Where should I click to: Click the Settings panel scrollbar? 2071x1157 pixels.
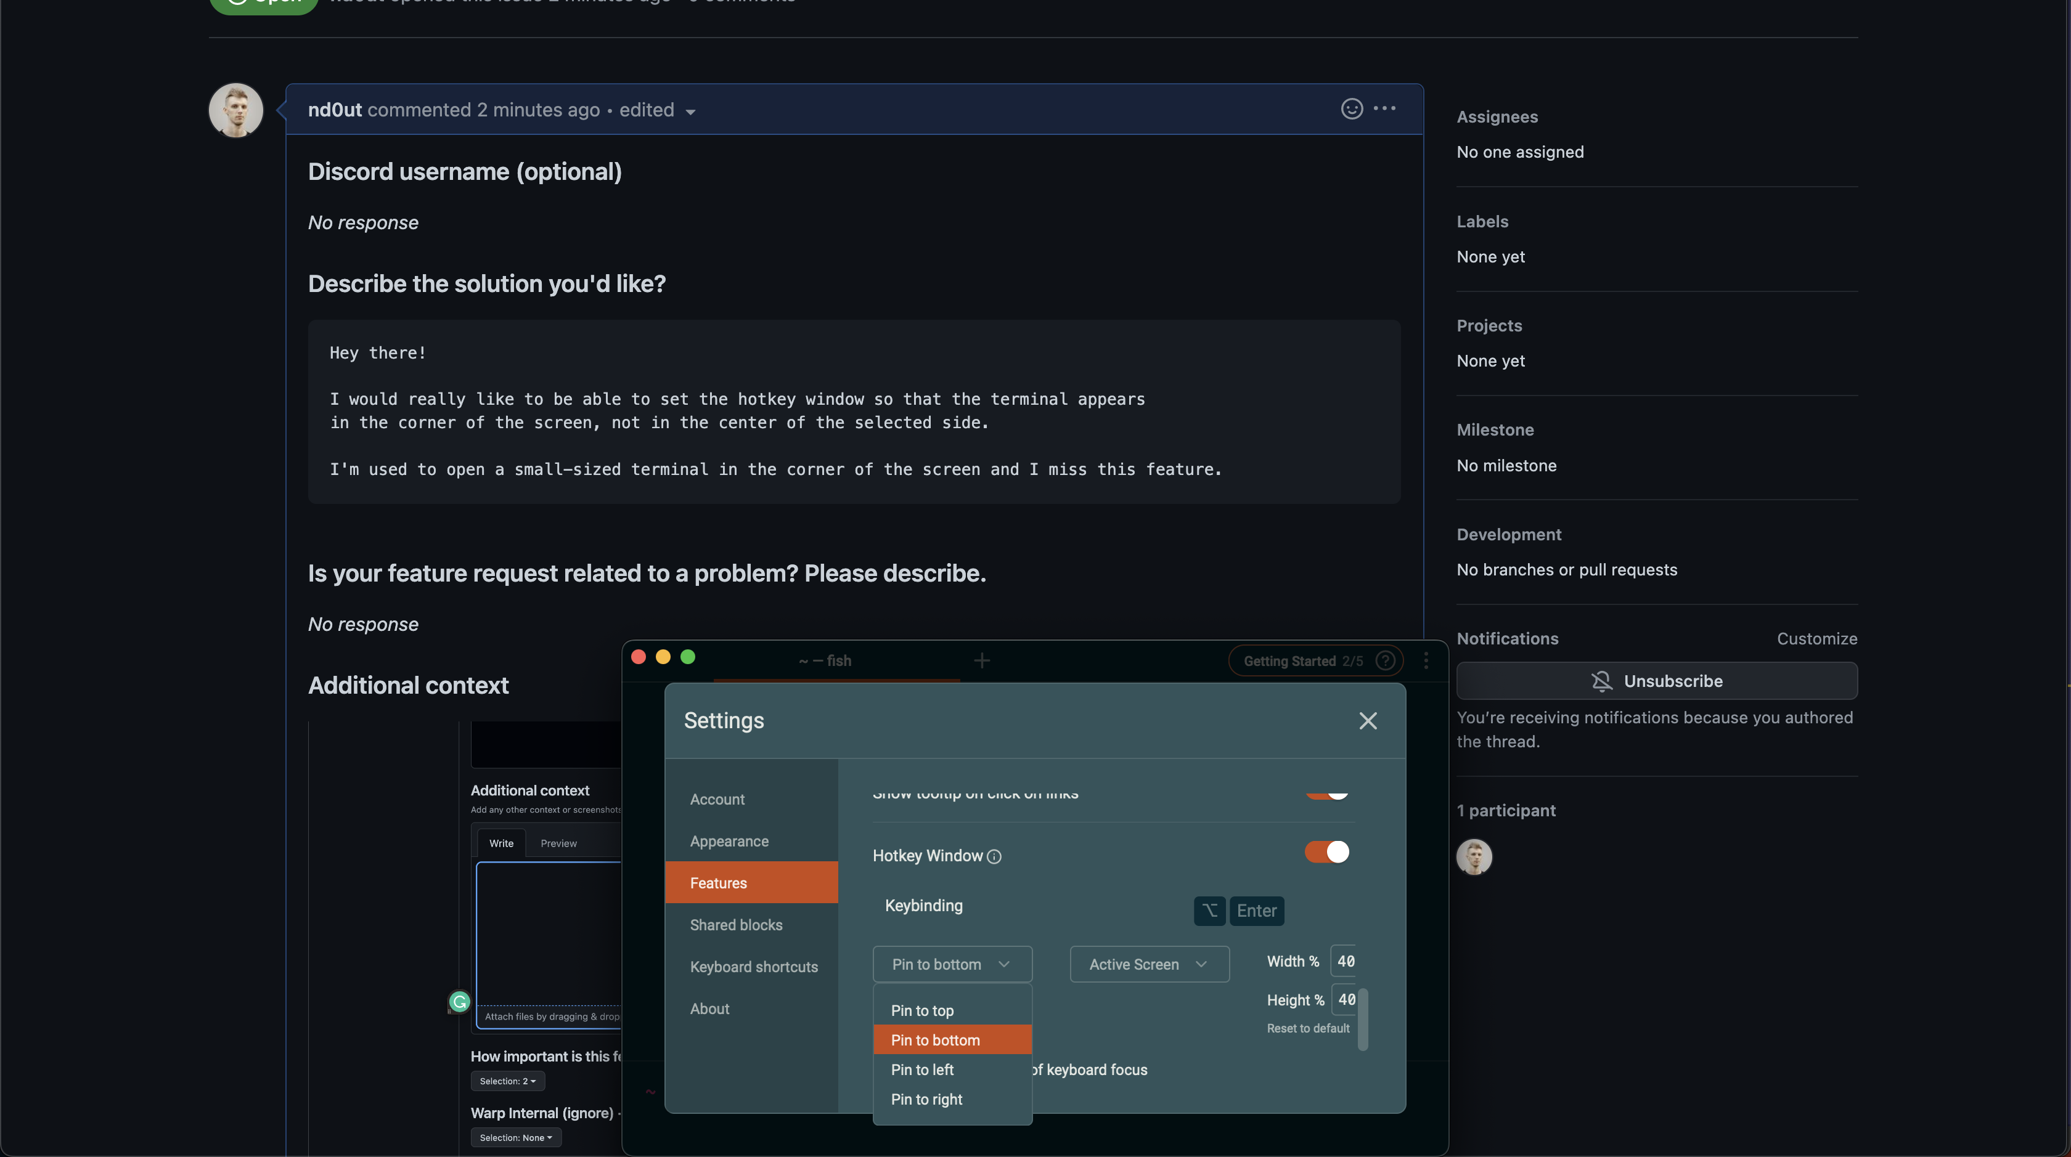(1363, 1019)
